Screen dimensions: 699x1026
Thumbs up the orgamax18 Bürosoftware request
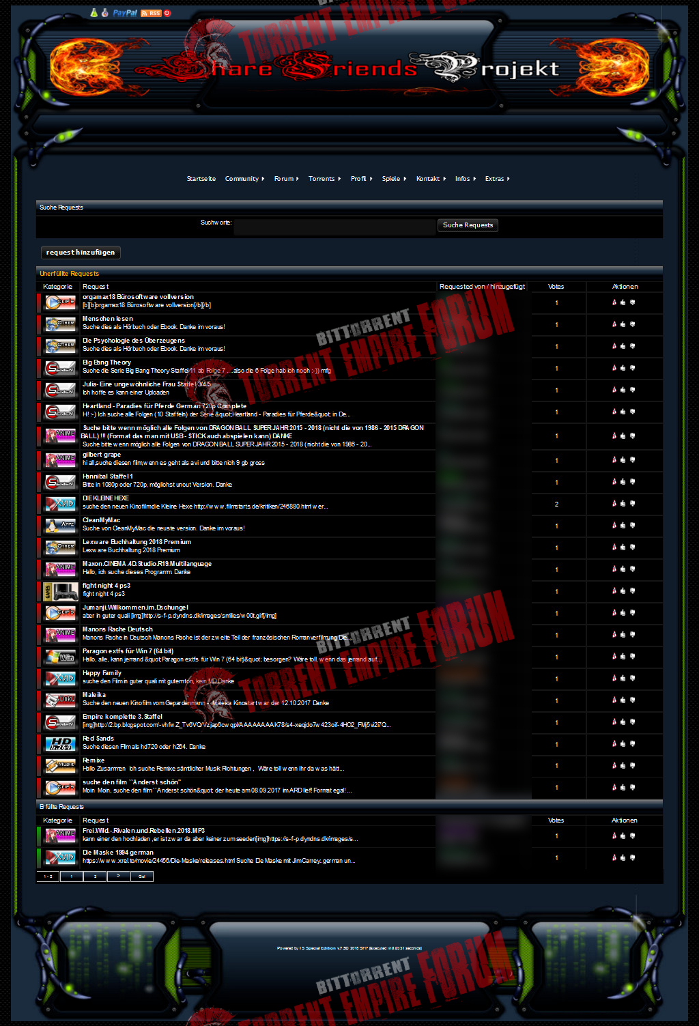coord(623,302)
